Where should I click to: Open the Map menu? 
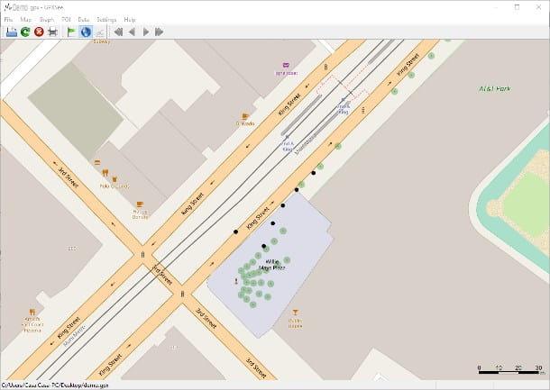tap(26, 20)
